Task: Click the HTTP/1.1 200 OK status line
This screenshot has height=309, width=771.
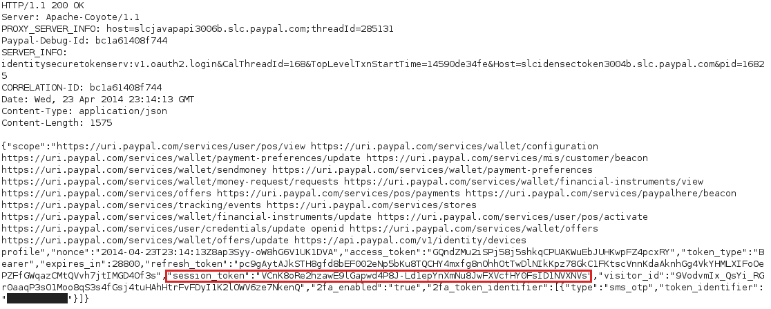Action: click(x=43, y=6)
